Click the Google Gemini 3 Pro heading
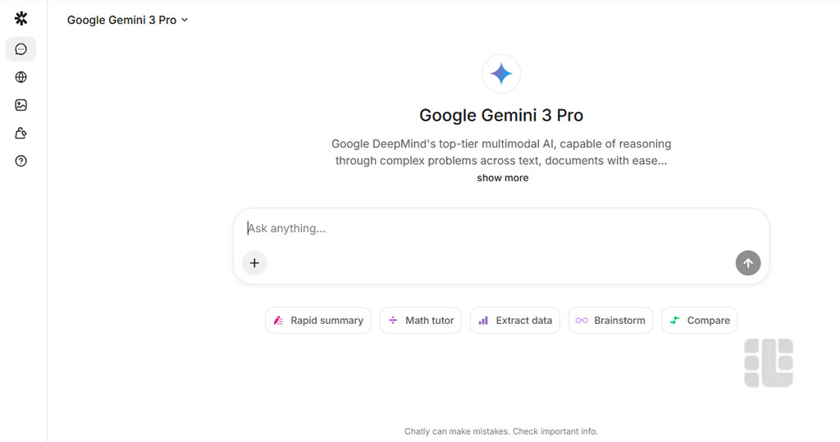The image size is (840, 442). (x=501, y=116)
